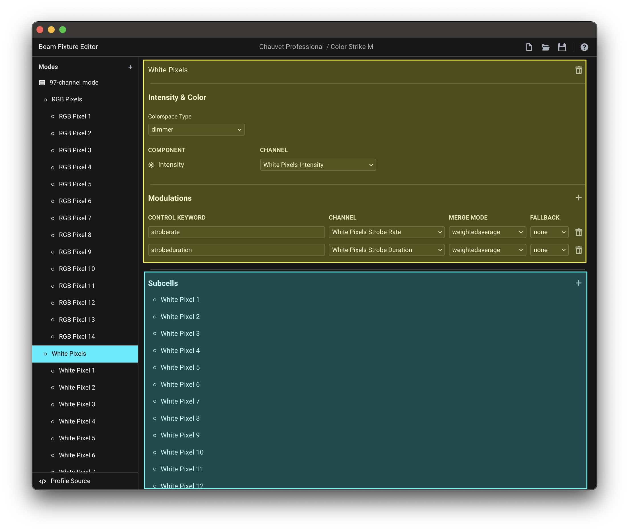Open White Pixel 2 in Subcells list
This screenshot has width=629, height=532.
coord(180,317)
